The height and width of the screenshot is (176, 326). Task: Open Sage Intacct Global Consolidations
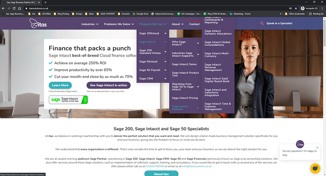coord(217,43)
